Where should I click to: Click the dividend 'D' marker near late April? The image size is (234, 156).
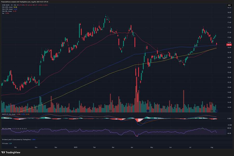(x=148, y=111)
